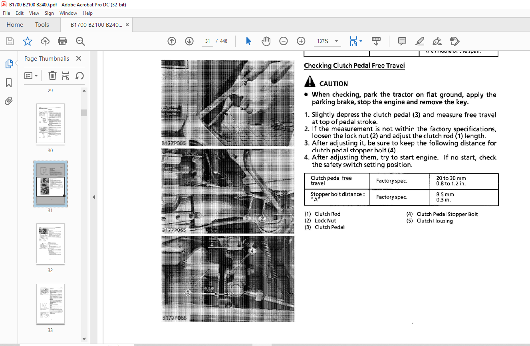Screen dimensions: 530x346
Task: Click the insert/extract pages icon
Action: (x=66, y=76)
